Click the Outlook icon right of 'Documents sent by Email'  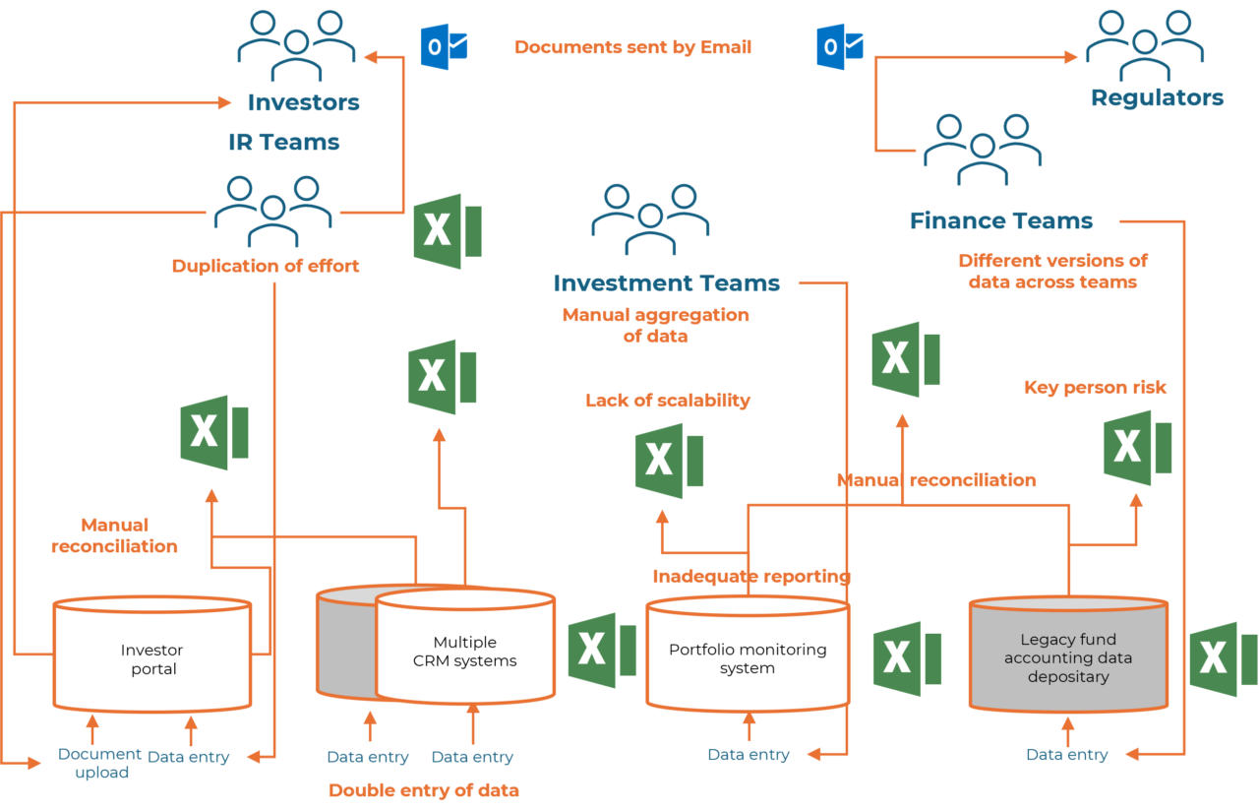coord(839,46)
